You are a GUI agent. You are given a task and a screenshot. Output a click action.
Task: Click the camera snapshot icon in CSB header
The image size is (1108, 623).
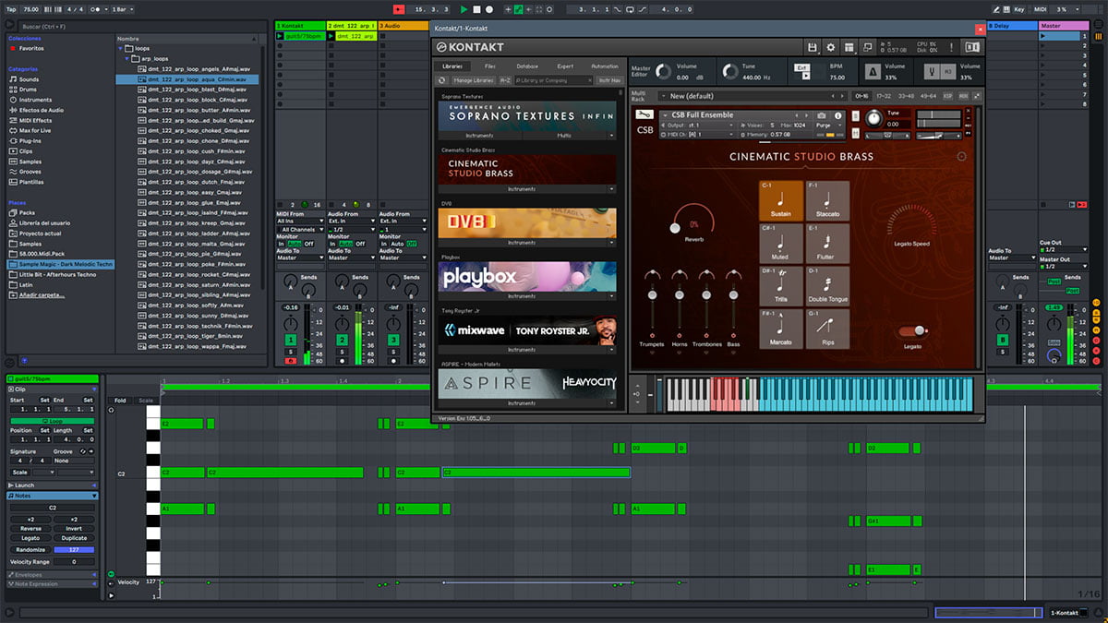[822, 115]
